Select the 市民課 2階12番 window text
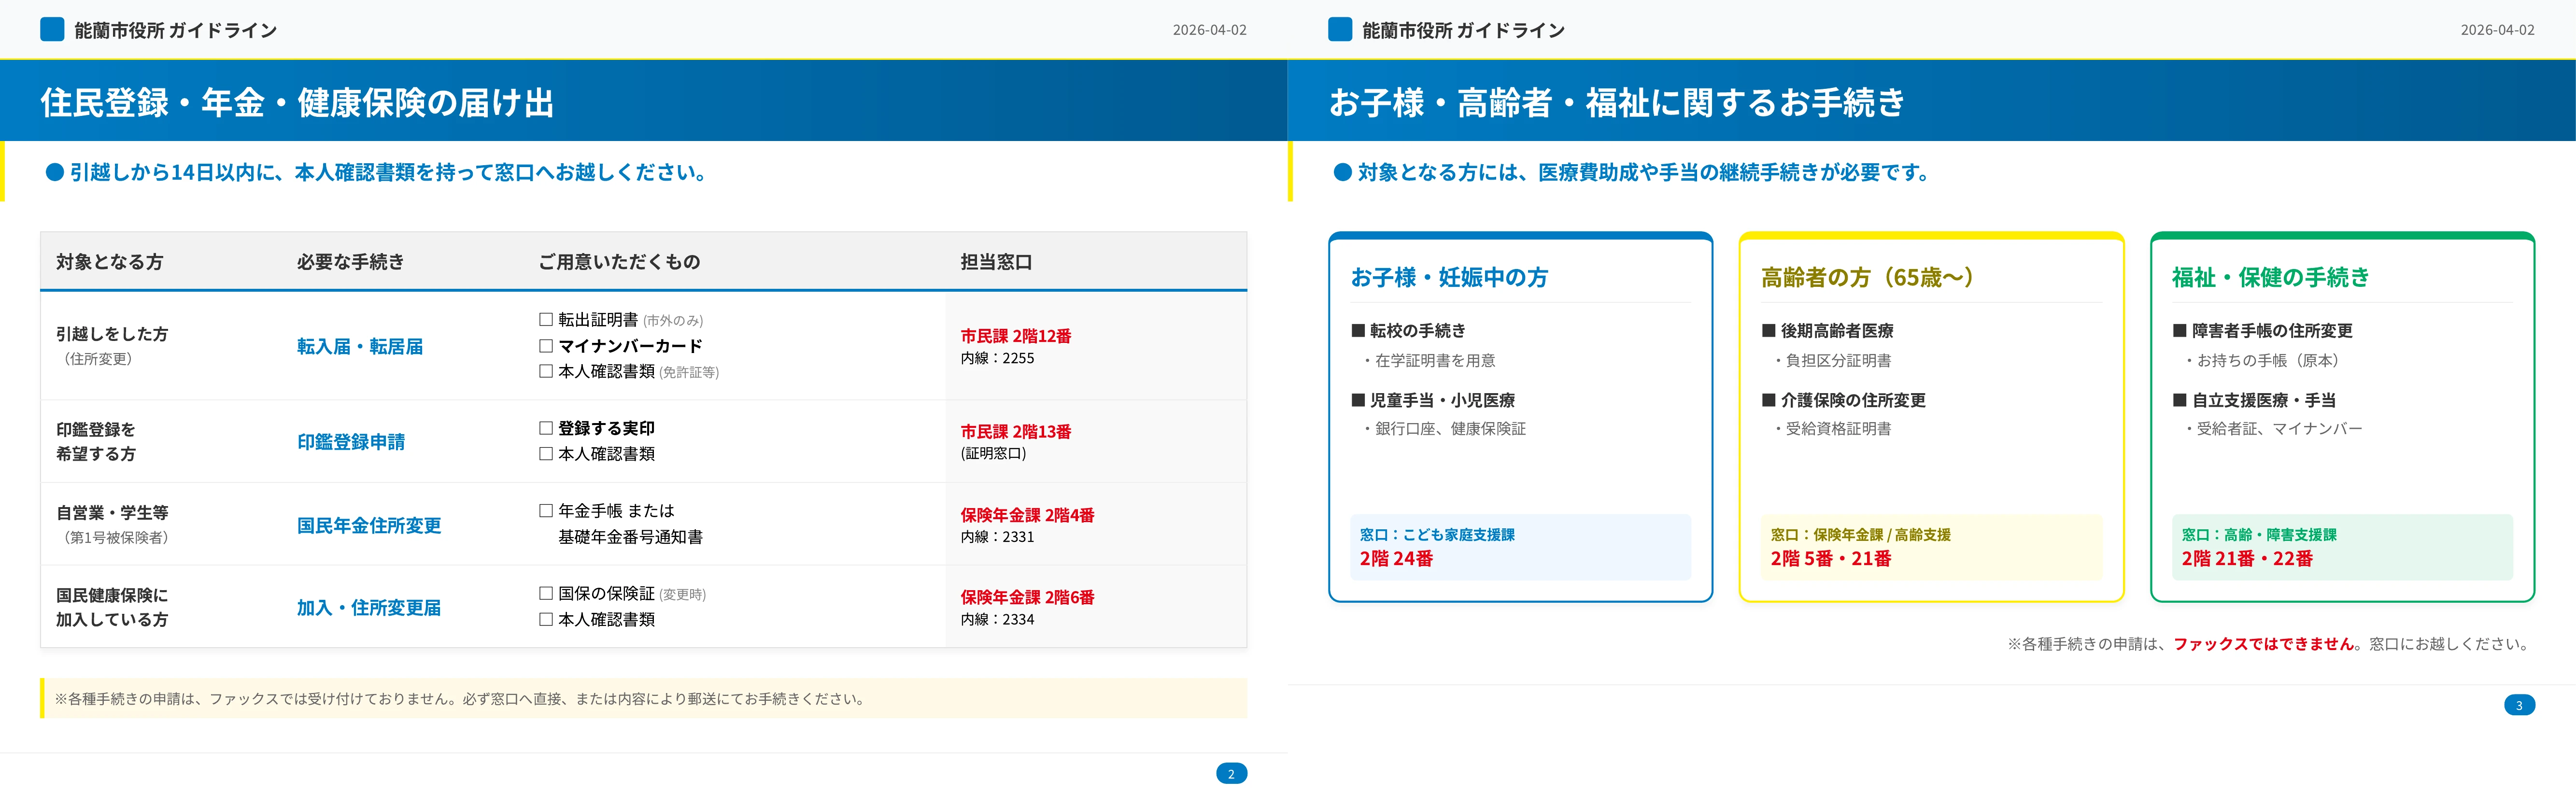Image resolution: width=2576 pixels, height=793 pixels. tap(1016, 336)
